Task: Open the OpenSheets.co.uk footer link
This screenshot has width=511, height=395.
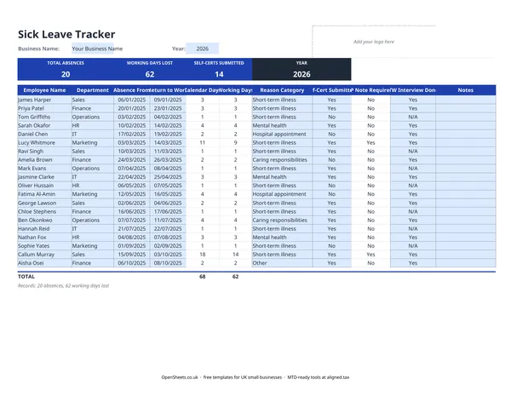Action: tap(180, 377)
